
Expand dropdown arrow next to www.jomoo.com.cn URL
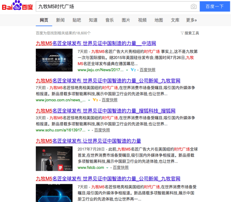pyautogui.click(x=89, y=100)
